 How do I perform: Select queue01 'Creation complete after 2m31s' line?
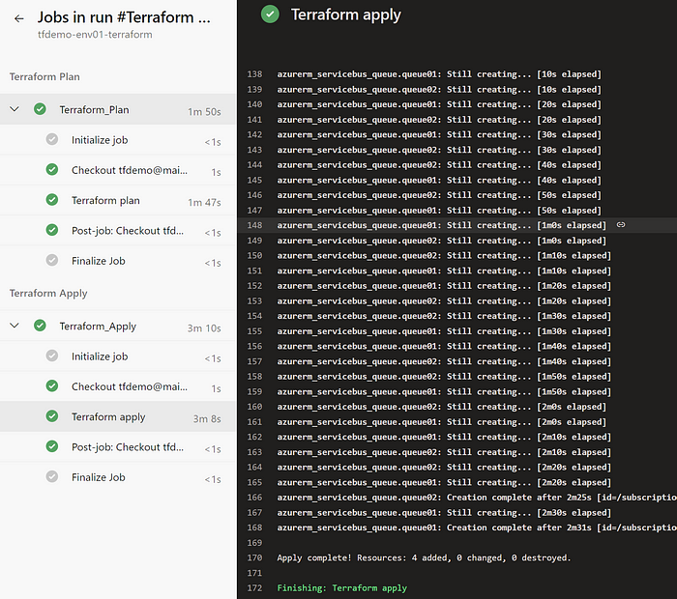(477, 528)
